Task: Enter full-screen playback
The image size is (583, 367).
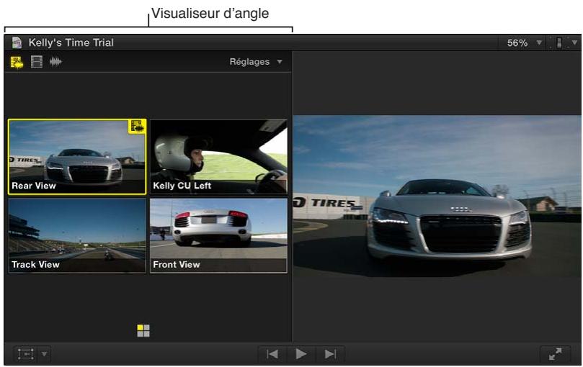Action: [x=555, y=354]
